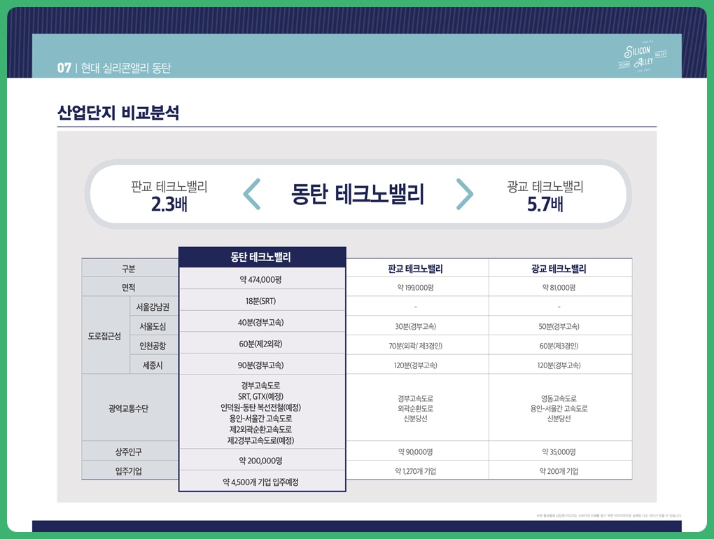
Task: Click the 도로접근성 row group label
Action: pyautogui.click(x=105, y=336)
